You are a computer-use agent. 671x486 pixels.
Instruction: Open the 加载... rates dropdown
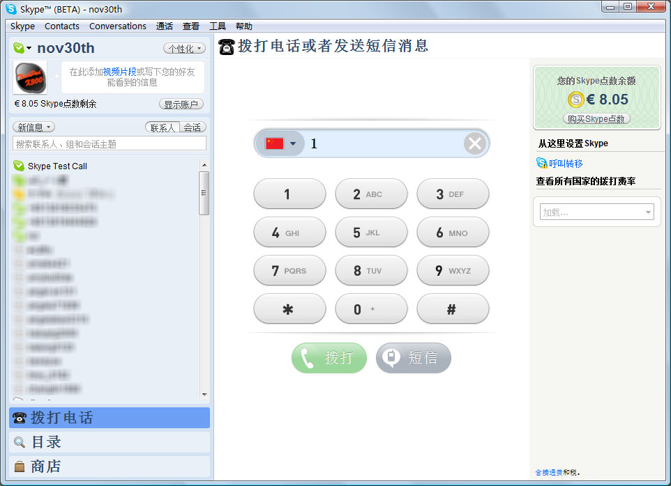point(597,212)
